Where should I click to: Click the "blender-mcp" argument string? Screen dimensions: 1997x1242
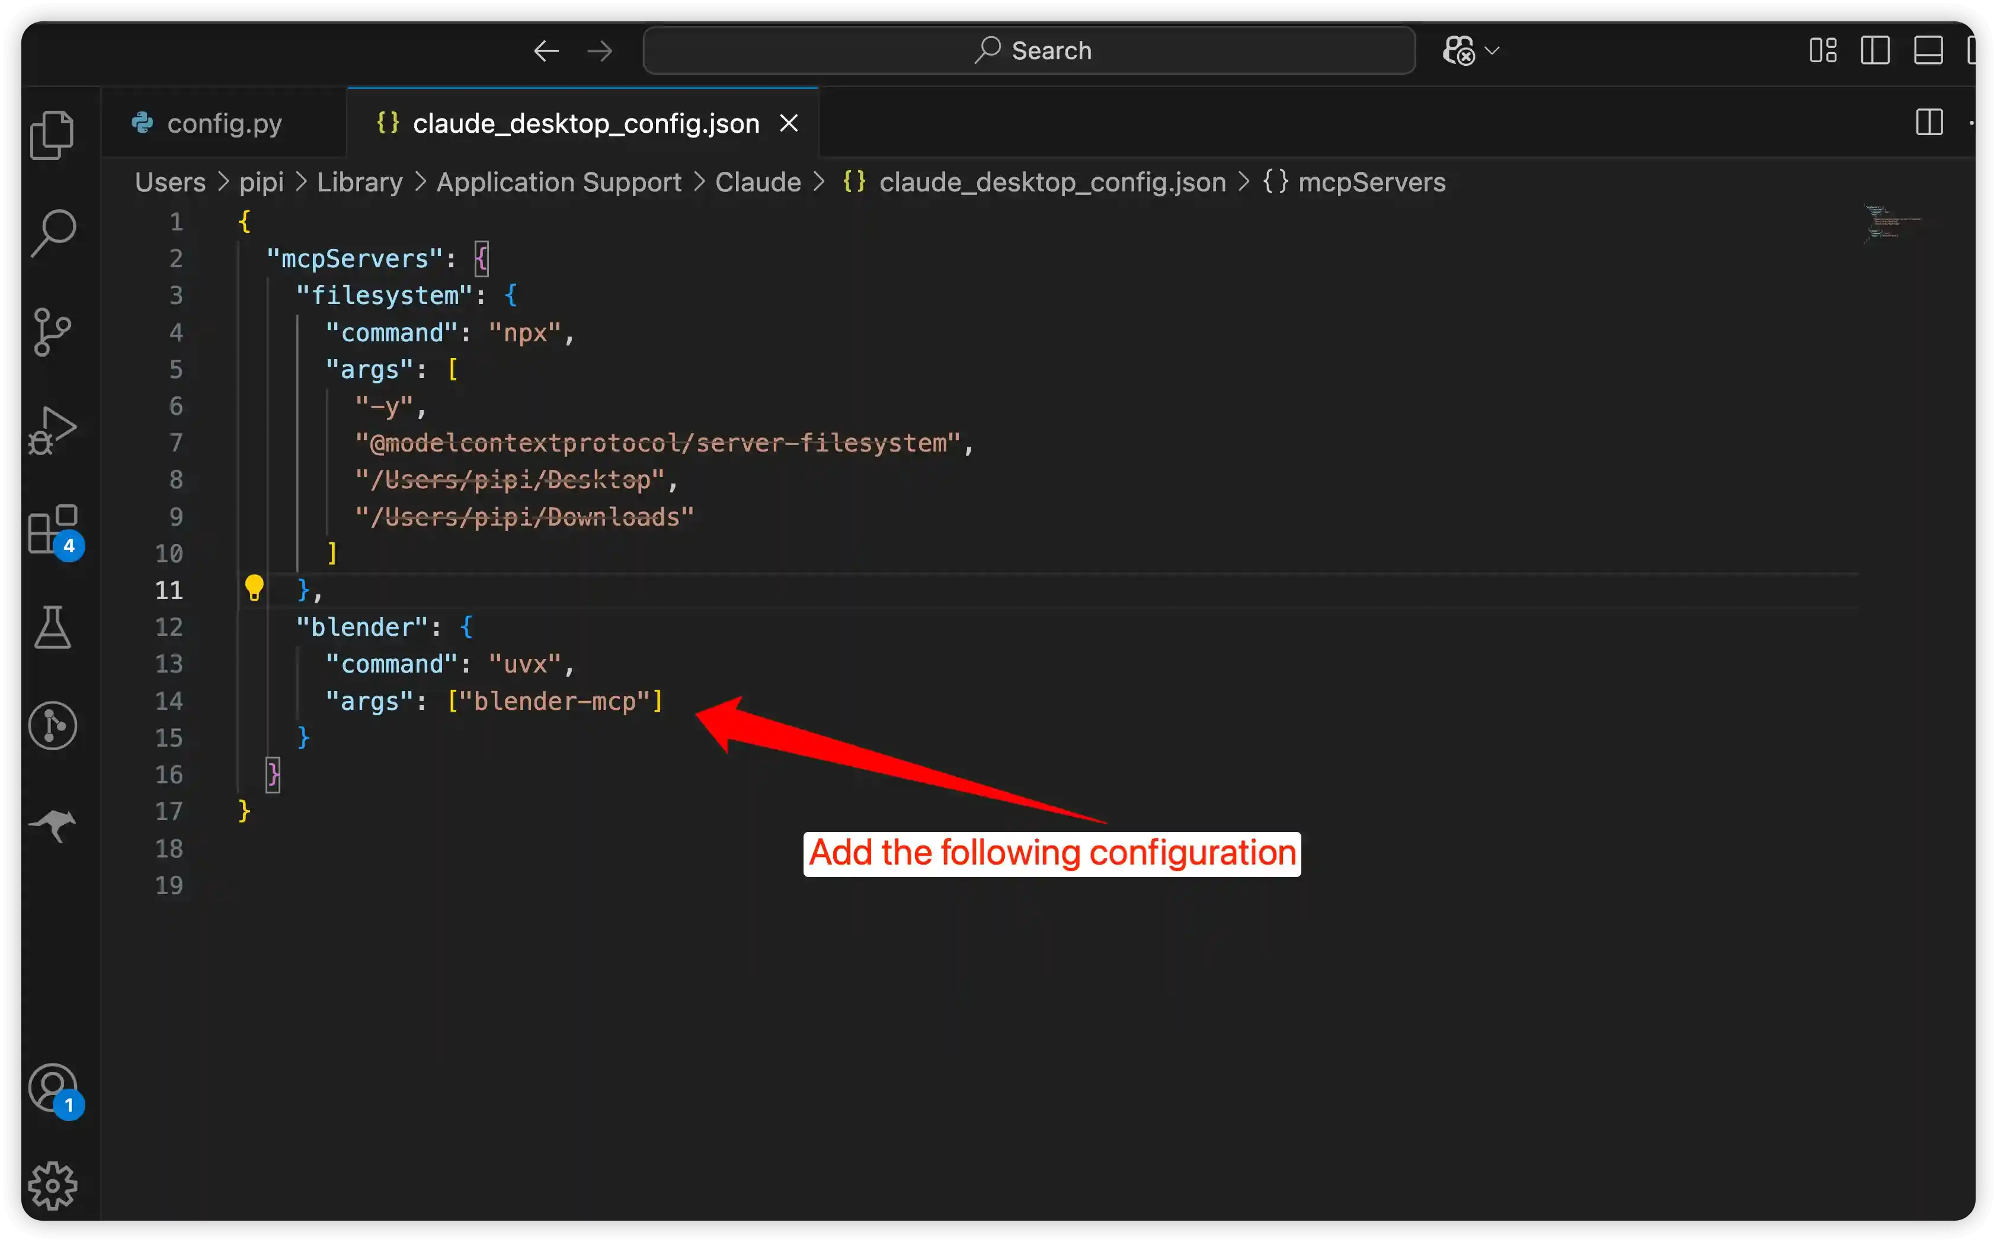point(555,702)
